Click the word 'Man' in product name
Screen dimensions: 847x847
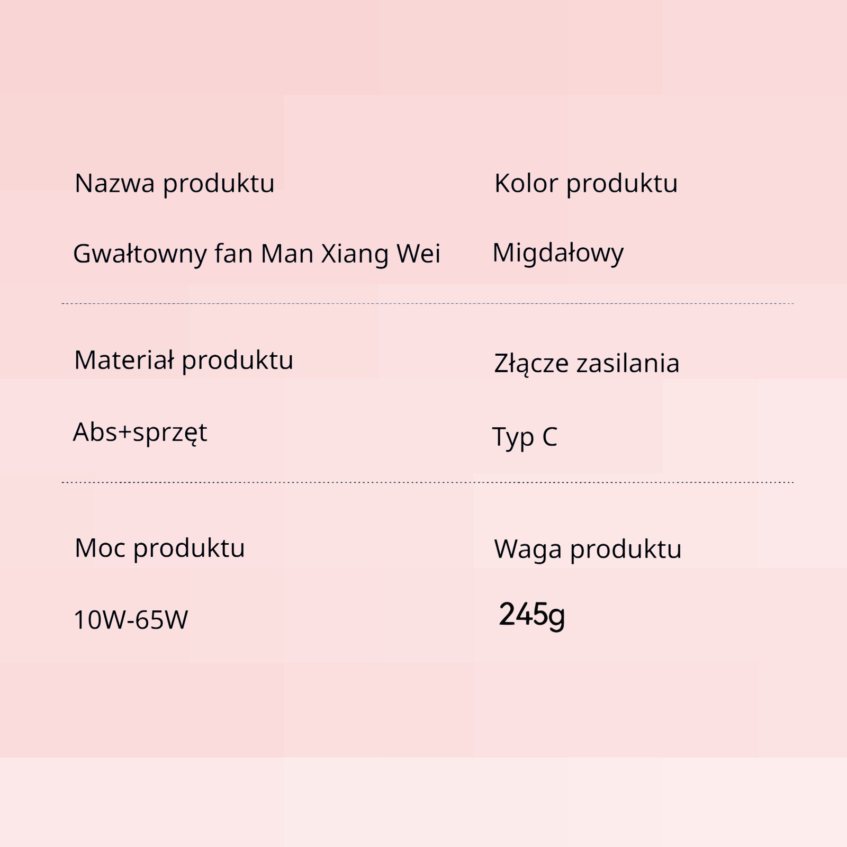coord(287,254)
